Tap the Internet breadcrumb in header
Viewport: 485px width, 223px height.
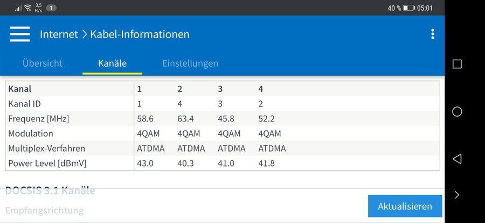click(59, 34)
